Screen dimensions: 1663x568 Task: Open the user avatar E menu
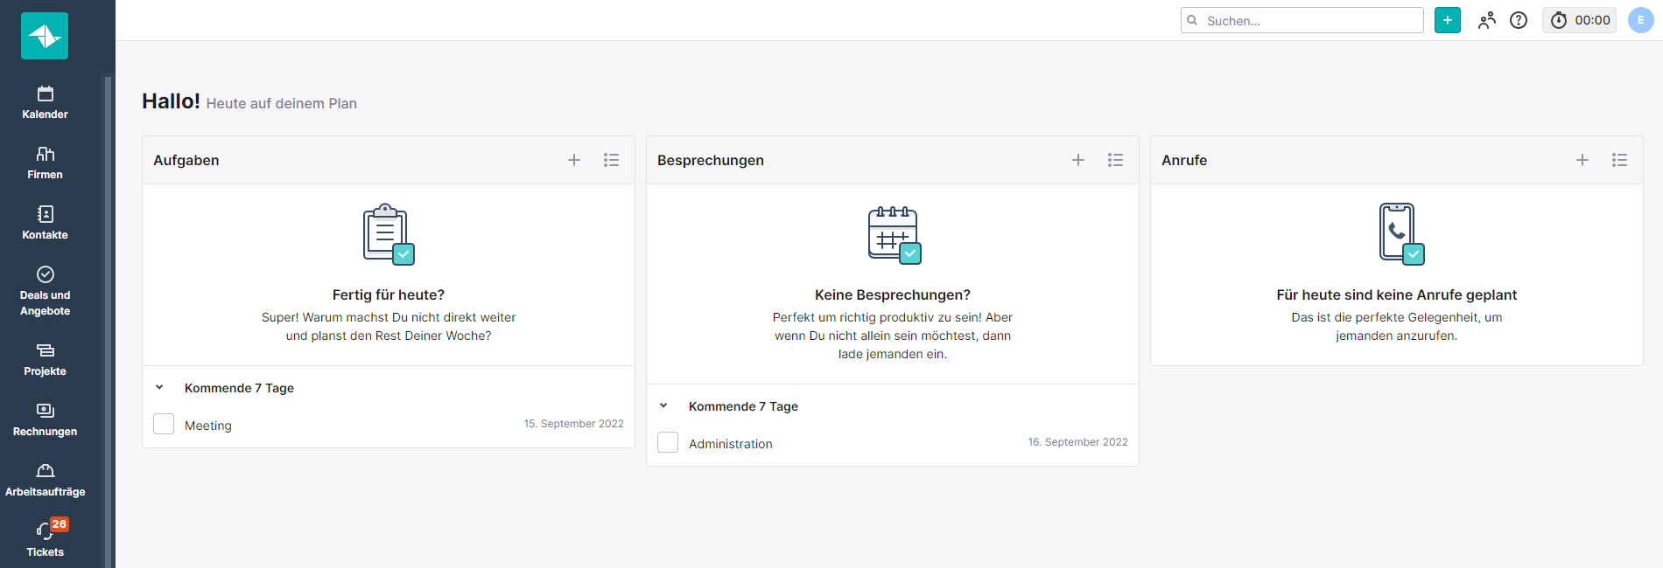1640,20
